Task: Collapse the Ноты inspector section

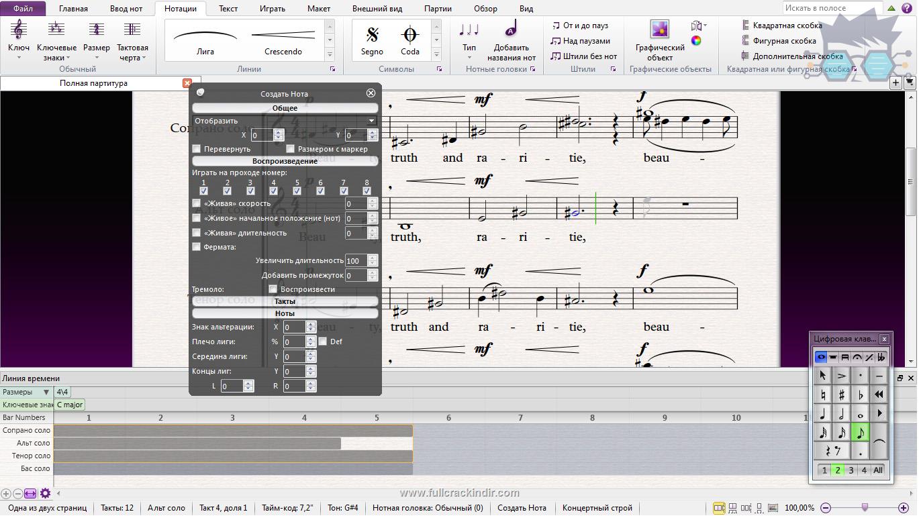Action: [x=285, y=313]
